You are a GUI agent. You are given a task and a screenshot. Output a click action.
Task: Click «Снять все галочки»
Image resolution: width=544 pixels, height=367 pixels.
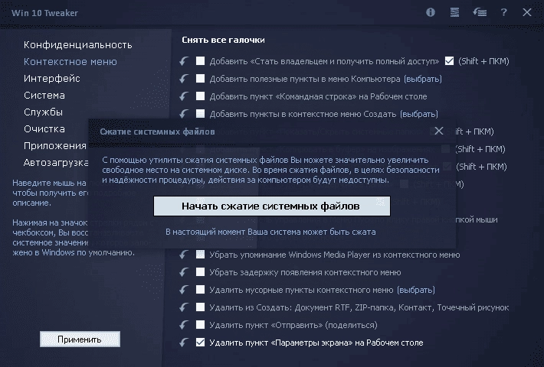click(223, 41)
